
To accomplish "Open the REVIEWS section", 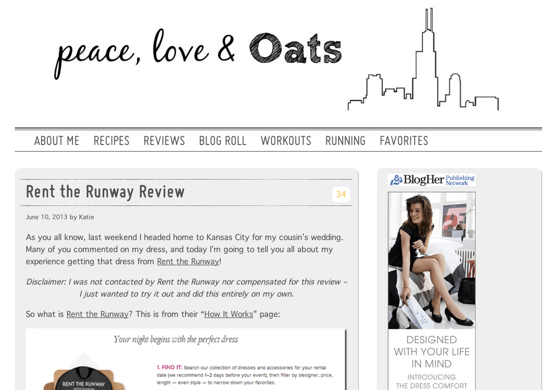I will coord(164,141).
